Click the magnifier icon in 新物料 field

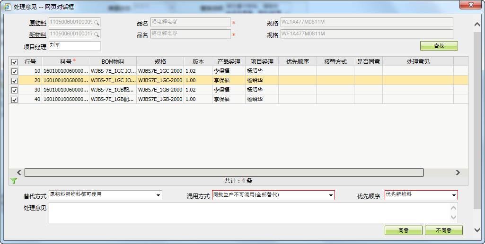tap(97, 34)
